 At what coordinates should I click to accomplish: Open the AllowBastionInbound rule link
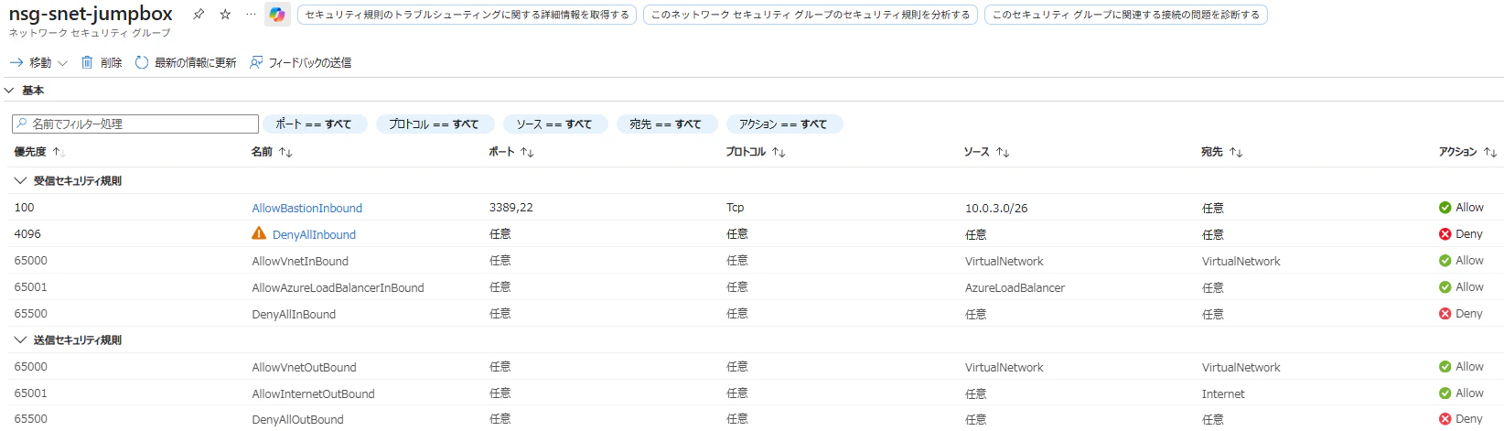307,209
